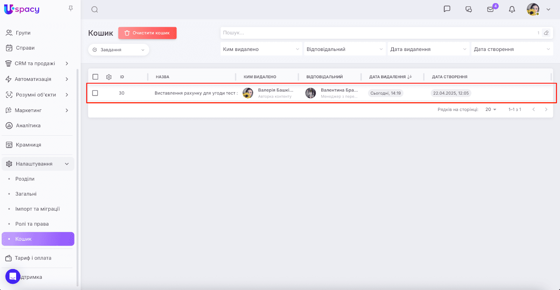Sort by the НАЗВА column header

[162, 77]
